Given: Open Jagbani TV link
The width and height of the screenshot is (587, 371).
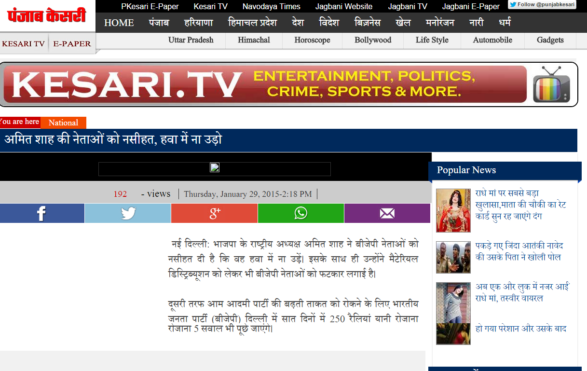Looking at the screenshot, I should pyautogui.click(x=408, y=6).
